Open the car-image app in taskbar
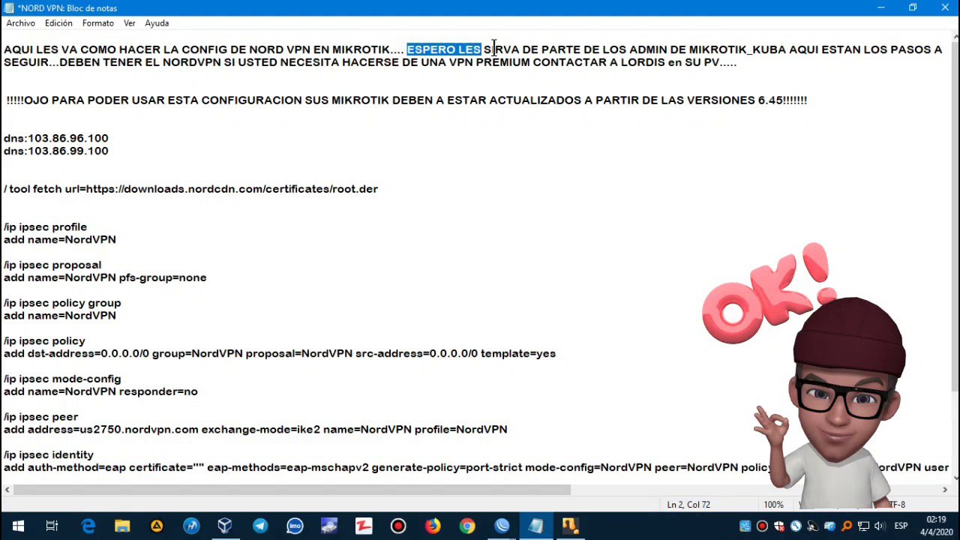The height and width of the screenshot is (540, 960). tap(329, 526)
